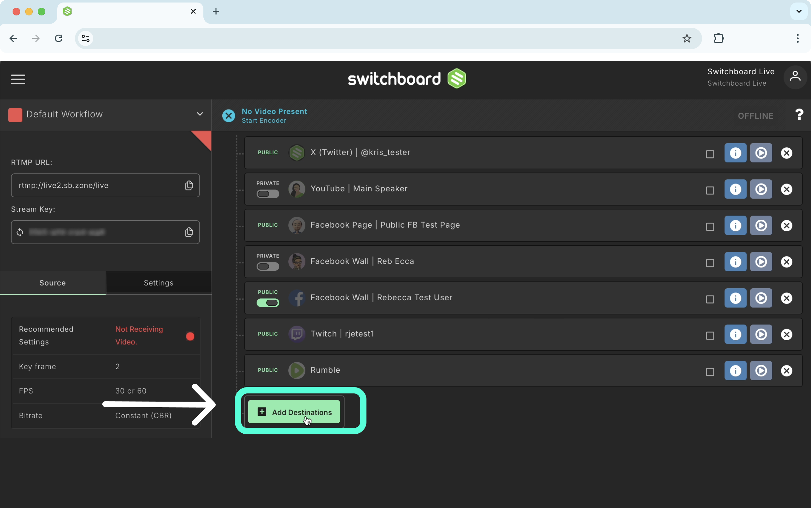Open info for Facebook Page destination

(x=735, y=225)
